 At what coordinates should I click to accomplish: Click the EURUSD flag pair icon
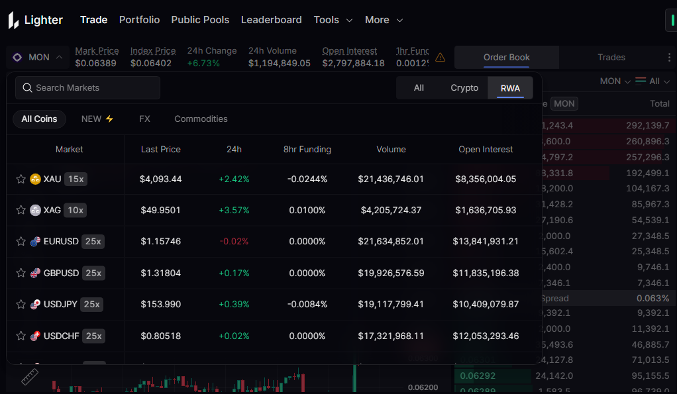[x=36, y=242]
